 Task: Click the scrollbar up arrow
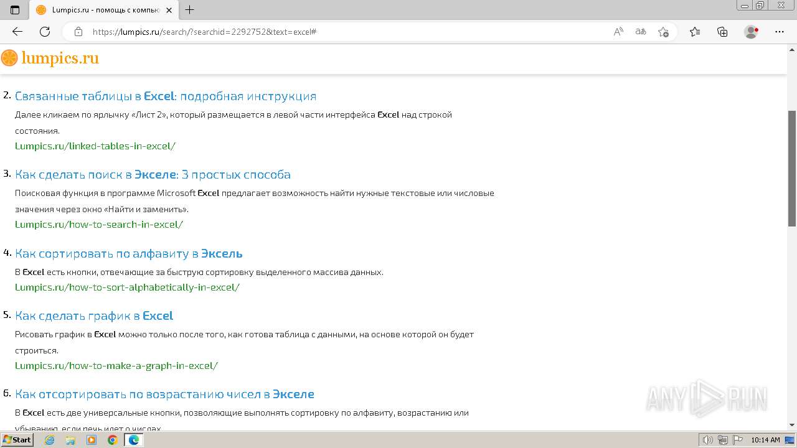pos(792,49)
